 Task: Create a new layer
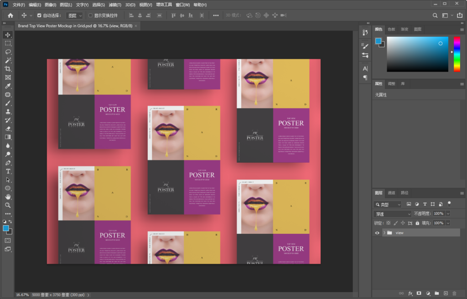446,294
